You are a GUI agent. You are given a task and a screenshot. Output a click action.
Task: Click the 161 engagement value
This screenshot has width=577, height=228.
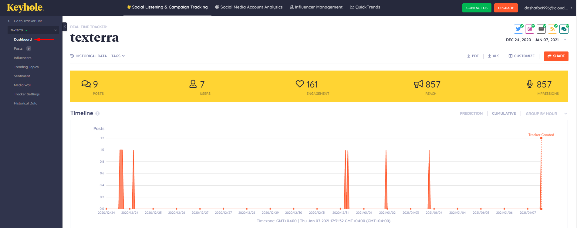[312, 84]
